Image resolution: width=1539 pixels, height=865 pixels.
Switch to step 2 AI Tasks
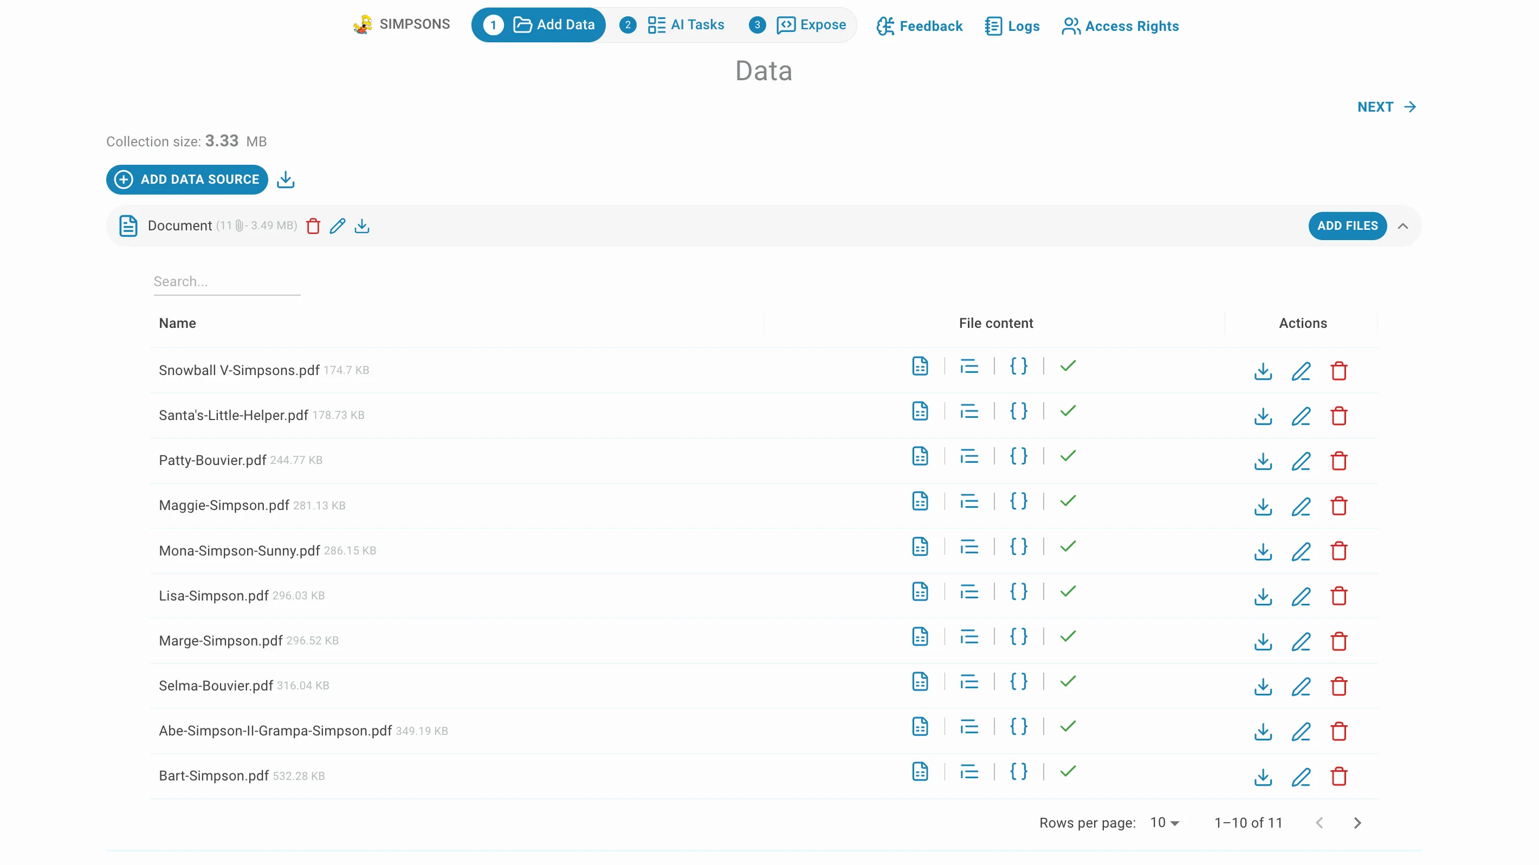pos(672,24)
